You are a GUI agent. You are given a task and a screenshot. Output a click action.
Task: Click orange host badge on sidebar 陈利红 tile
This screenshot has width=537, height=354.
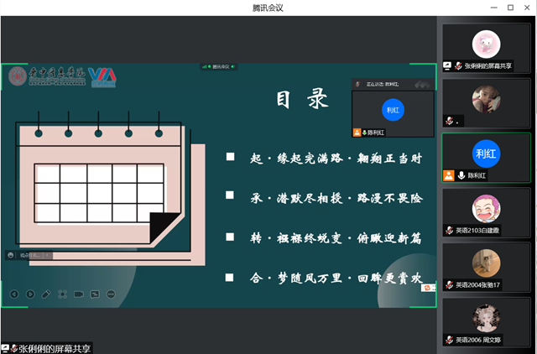coord(449,175)
